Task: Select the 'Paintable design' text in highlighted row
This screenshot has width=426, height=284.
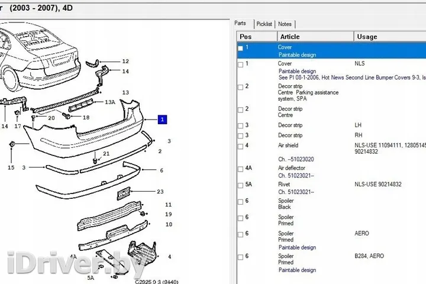Action: pos(297,55)
